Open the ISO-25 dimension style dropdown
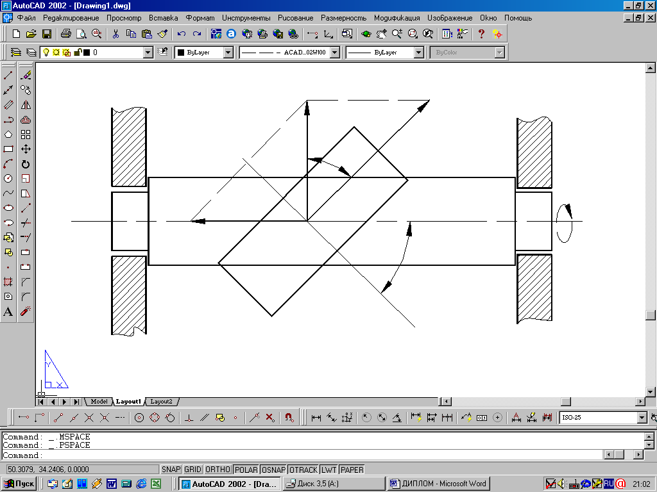Image resolution: width=657 pixels, height=492 pixels. pyautogui.click(x=642, y=418)
